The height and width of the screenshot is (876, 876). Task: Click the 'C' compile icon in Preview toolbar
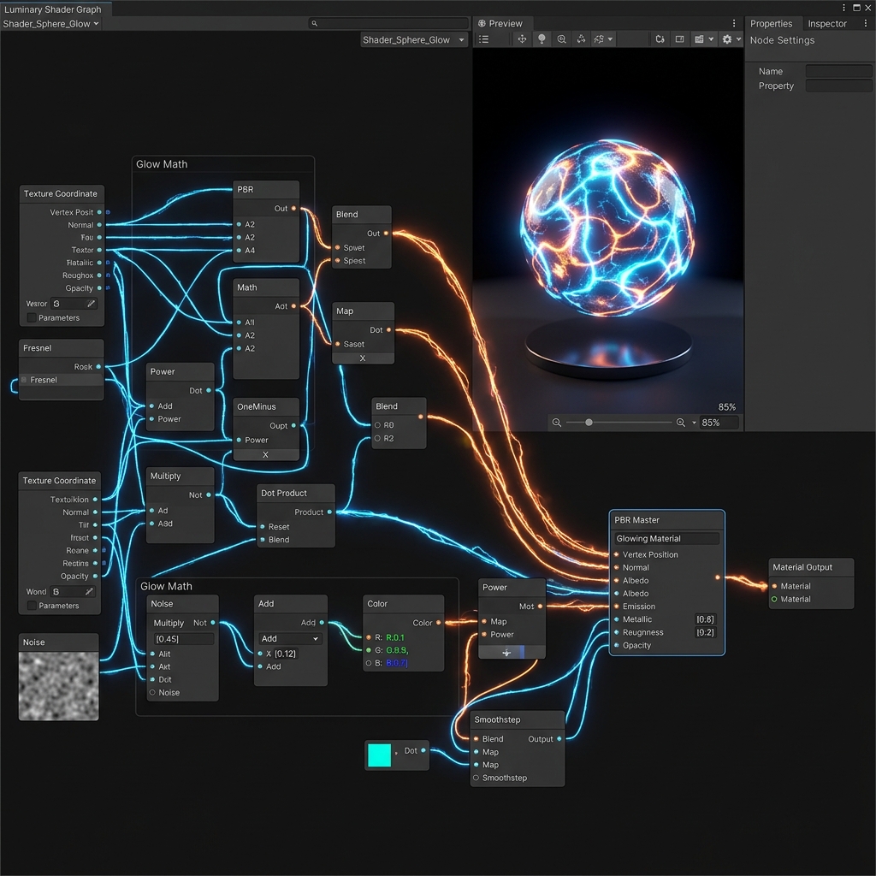[x=660, y=39]
